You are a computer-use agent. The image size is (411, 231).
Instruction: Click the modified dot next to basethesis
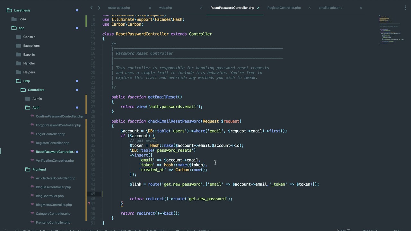[77, 10]
